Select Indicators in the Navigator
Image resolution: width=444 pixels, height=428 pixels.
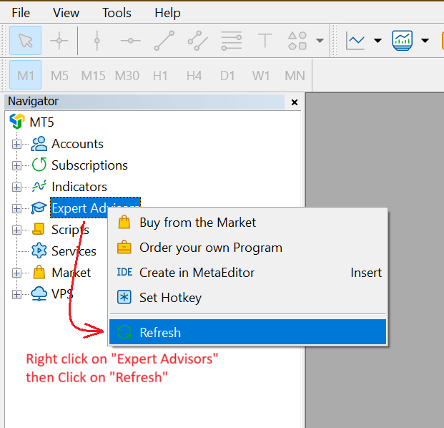point(79,187)
